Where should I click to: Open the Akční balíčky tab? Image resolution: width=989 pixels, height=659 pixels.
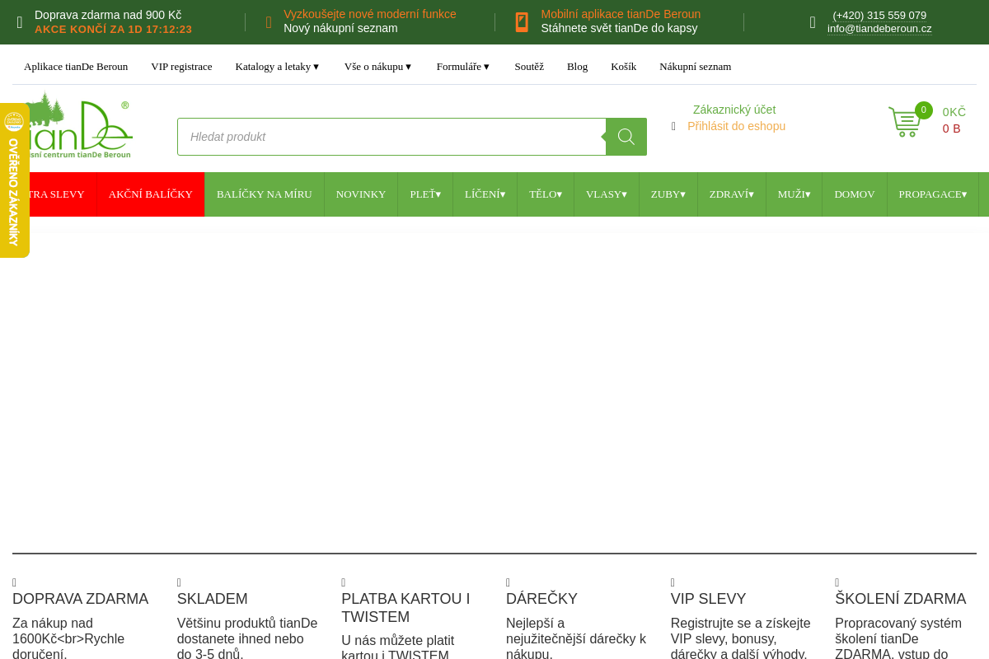tap(150, 194)
